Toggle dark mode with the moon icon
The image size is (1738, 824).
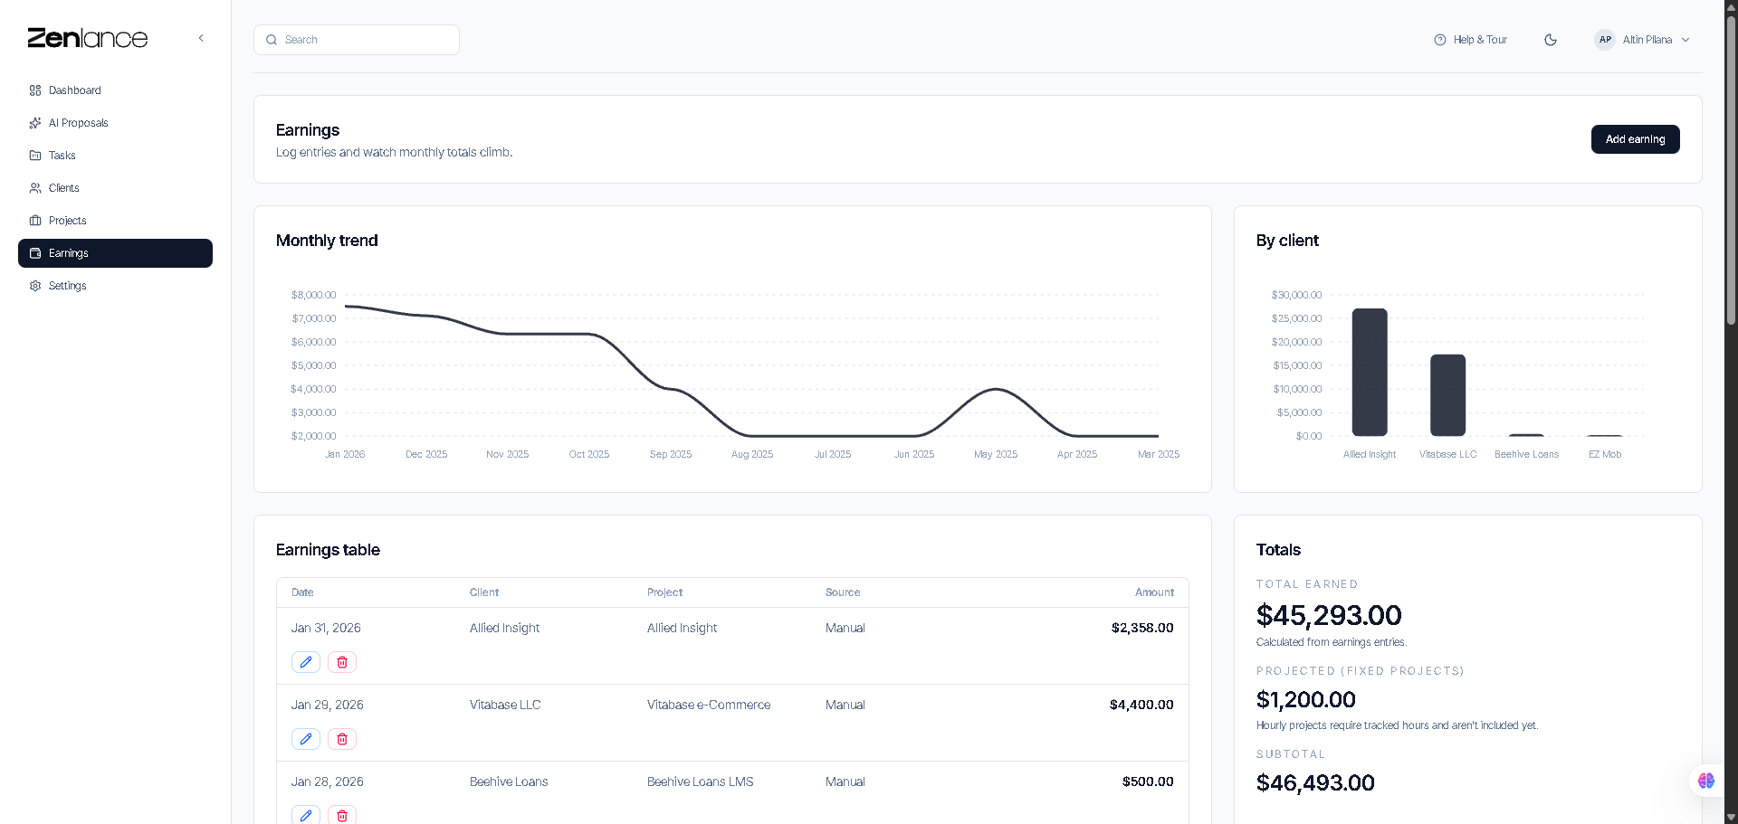click(1551, 40)
